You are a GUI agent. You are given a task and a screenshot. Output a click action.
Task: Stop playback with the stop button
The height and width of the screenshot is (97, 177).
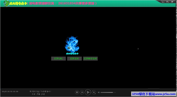(x=77, y=92)
